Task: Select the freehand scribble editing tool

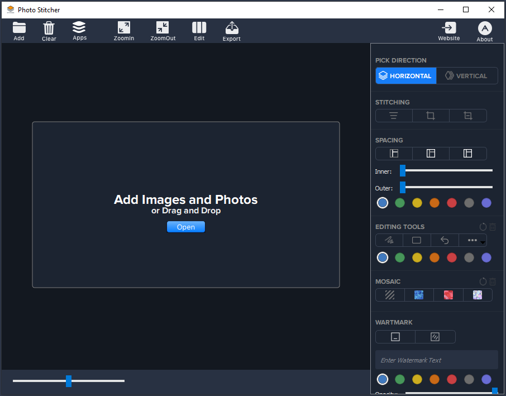Action: point(389,240)
